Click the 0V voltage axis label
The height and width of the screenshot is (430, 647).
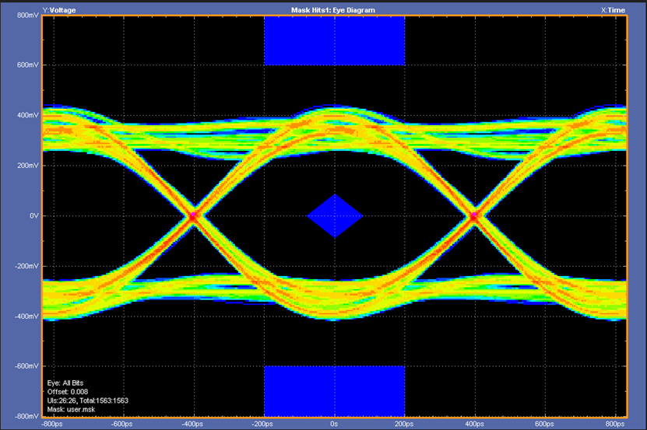34,216
